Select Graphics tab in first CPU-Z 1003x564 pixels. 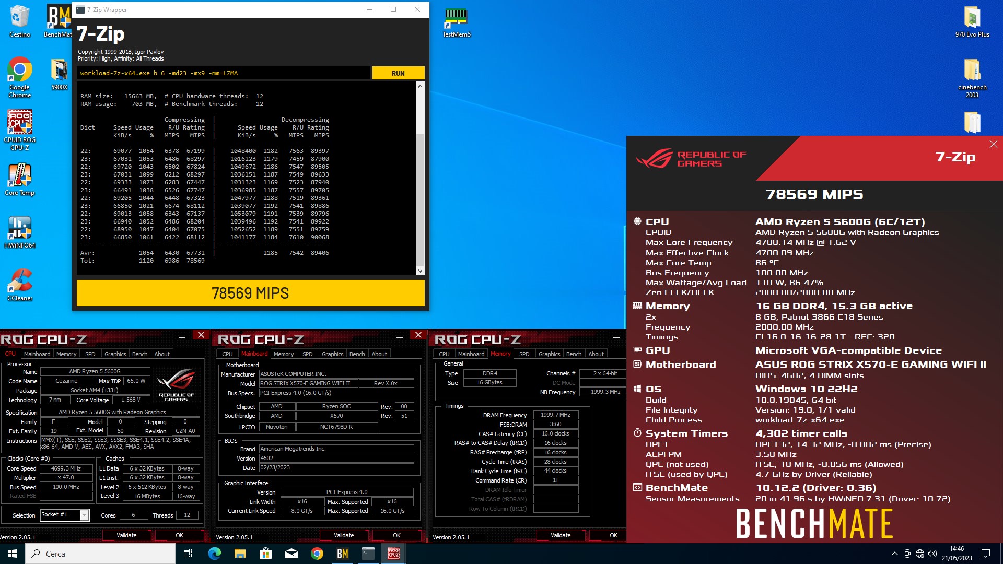(x=115, y=354)
